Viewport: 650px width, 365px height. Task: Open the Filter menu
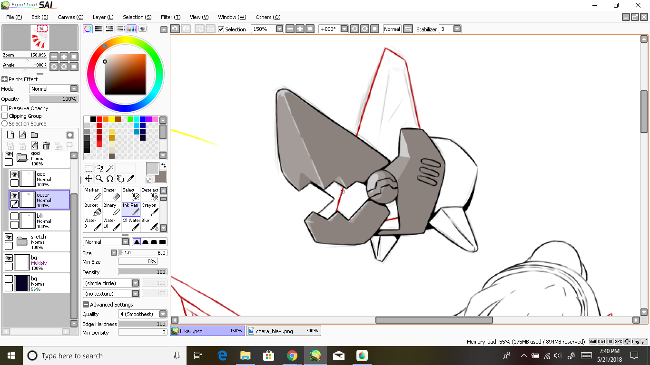170,17
